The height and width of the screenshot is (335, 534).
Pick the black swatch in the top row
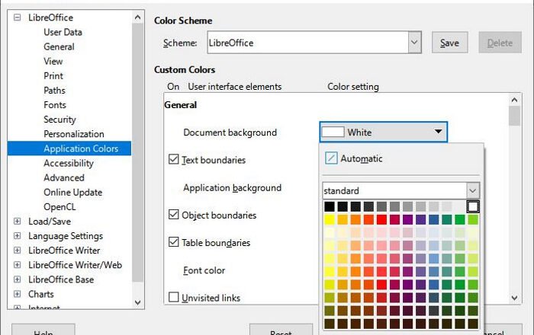(330, 206)
